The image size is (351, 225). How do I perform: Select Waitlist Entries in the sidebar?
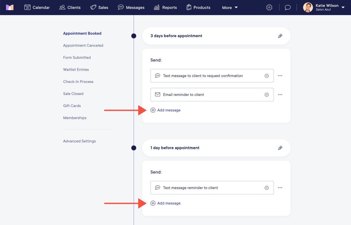tap(76, 70)
